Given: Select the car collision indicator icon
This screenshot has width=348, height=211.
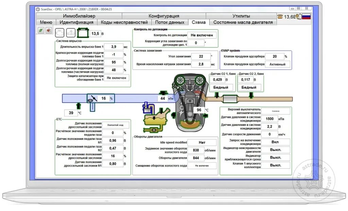Looking at the screenshot, I should [71, 33].
